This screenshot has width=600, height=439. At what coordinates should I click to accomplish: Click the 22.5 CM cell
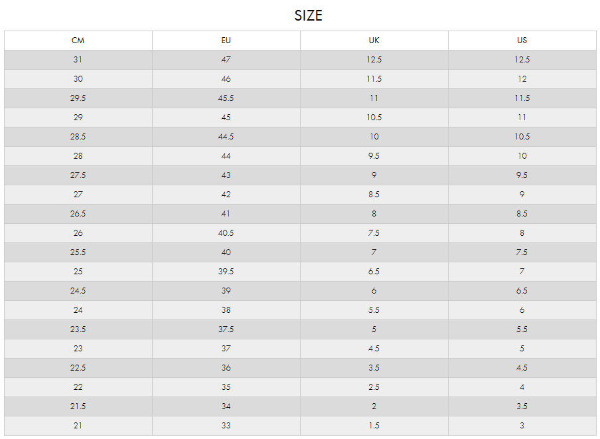(78, 368)
